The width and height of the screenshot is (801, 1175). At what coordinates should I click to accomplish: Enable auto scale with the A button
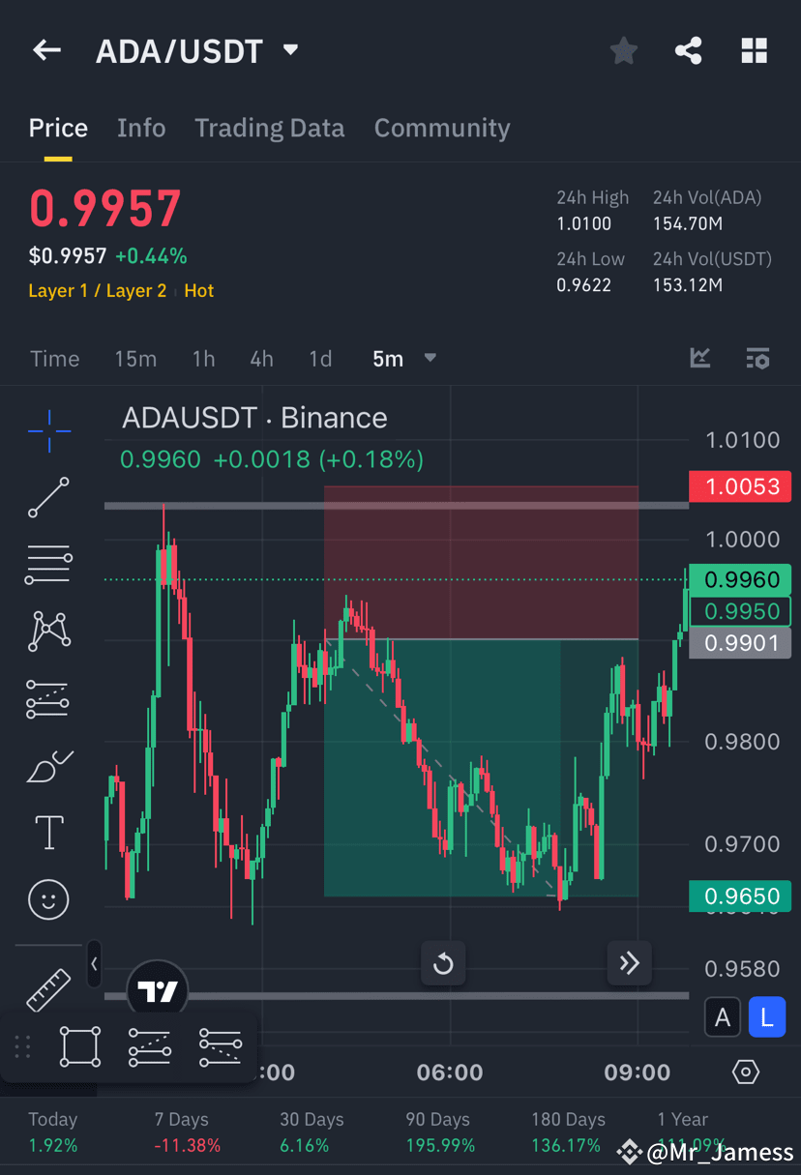click(723, 1016)
